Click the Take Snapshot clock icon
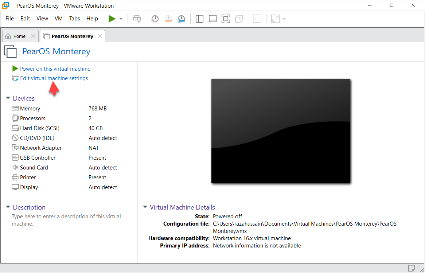 155,19
